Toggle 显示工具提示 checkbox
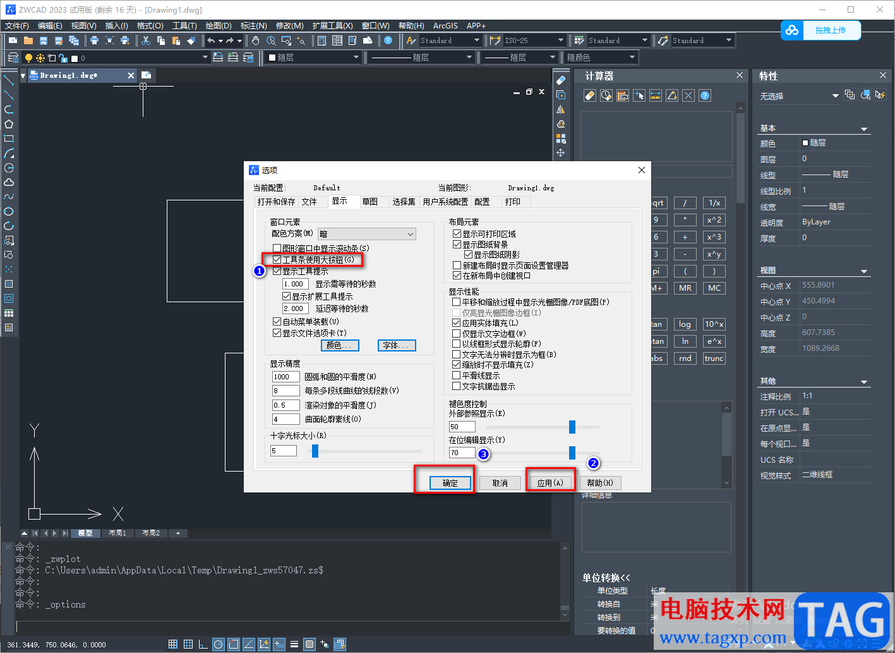 coord(277,271)
